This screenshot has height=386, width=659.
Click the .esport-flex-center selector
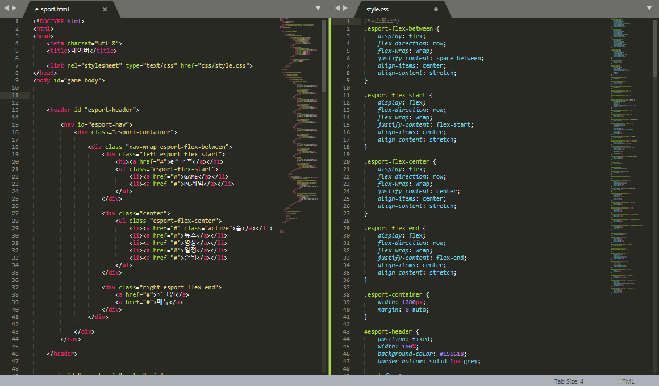pyautogui.click(x=397, y=162)
